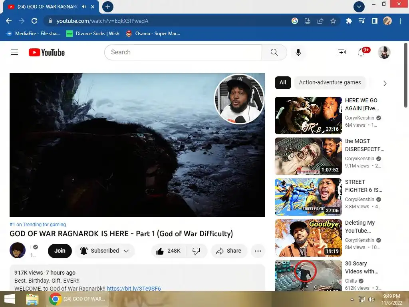This screenshot has width=409, height=307.
Task: Click the Google icon in address bar
Action: pos(295,21)
